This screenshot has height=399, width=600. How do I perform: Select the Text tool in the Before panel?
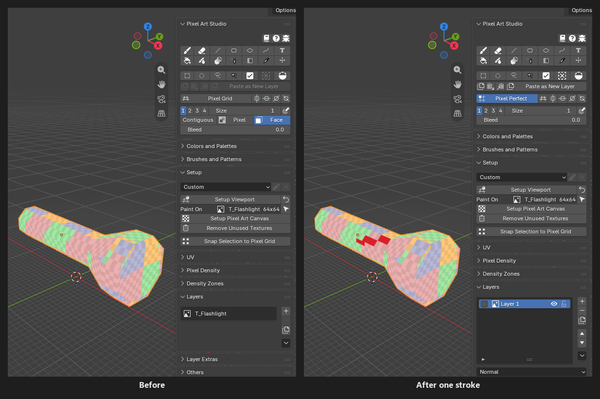pos(282,50)
